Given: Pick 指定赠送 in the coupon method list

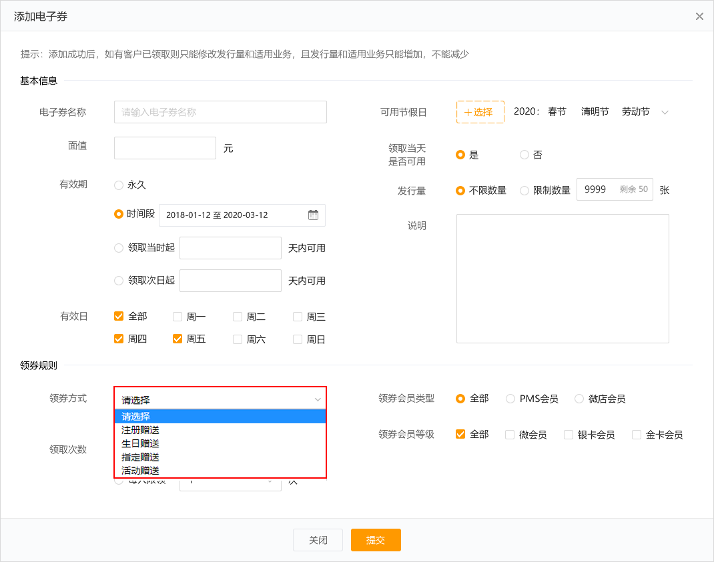Looking at the screenshot, I should (140, 457).
